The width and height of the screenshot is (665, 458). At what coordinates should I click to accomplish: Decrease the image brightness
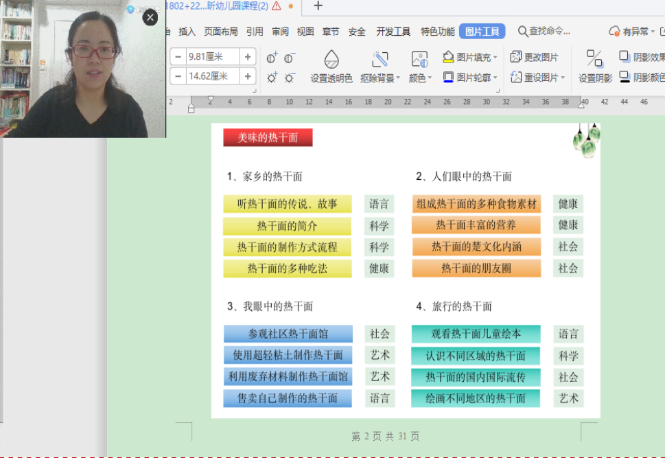pyautogui.click(x=289, y=78)
